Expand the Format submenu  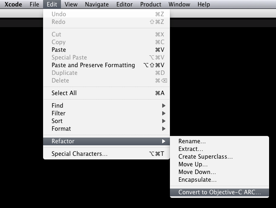[x=61, y=129]
